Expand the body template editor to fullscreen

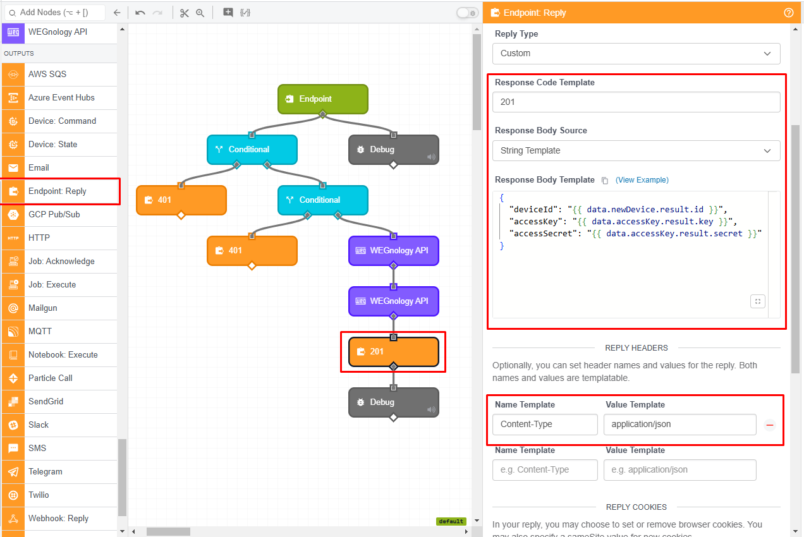758,301
